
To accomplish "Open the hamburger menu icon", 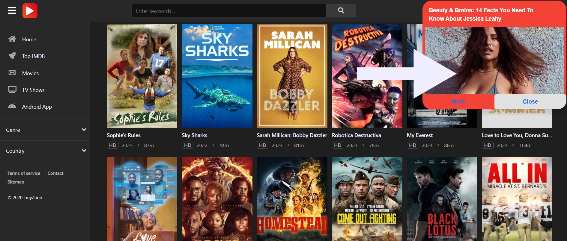I will [12, 11].
